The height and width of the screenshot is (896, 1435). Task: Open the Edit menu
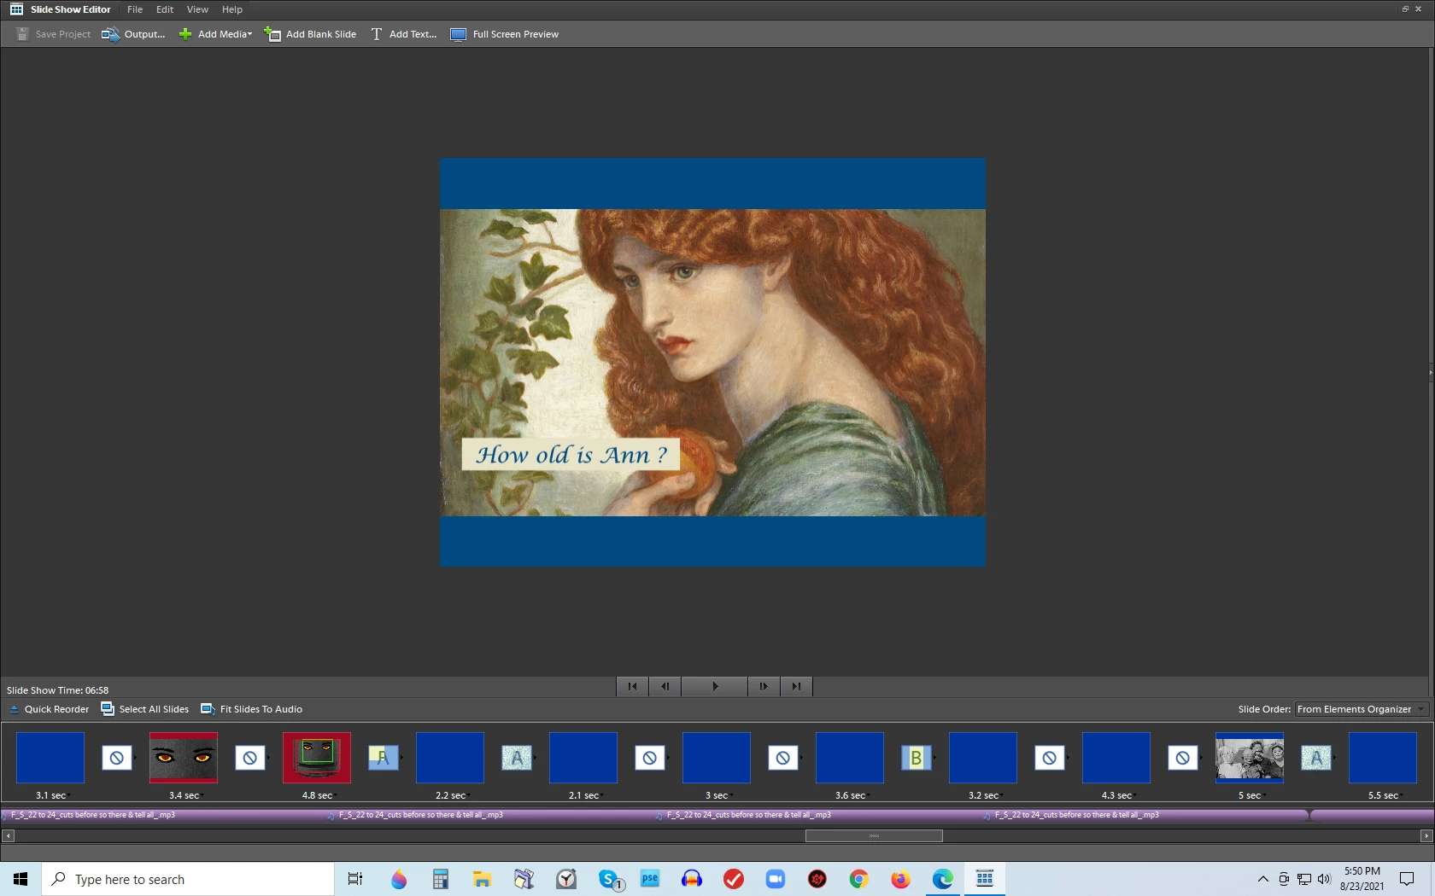pyautogui.click(x=165, y=9)
